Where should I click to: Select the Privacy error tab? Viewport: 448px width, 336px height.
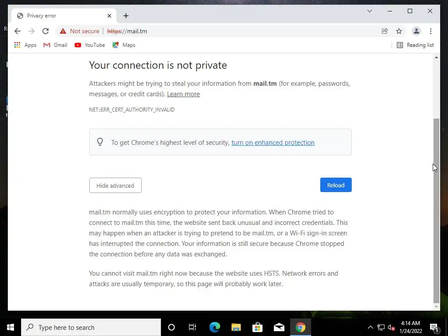[x=61, y=16]
